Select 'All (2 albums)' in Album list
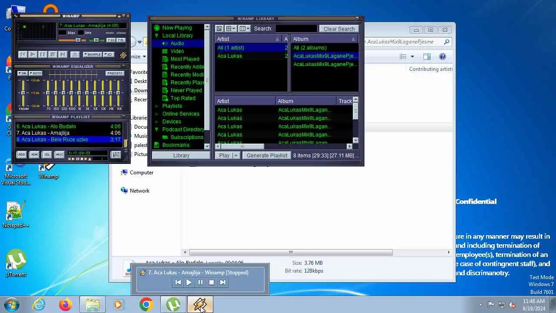556x313 pixels. (x=324, y=48)
